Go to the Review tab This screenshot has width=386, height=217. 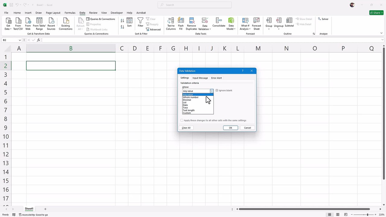point(93,13)
